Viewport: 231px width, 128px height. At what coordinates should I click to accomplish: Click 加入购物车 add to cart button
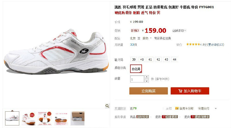pos(190,91)
